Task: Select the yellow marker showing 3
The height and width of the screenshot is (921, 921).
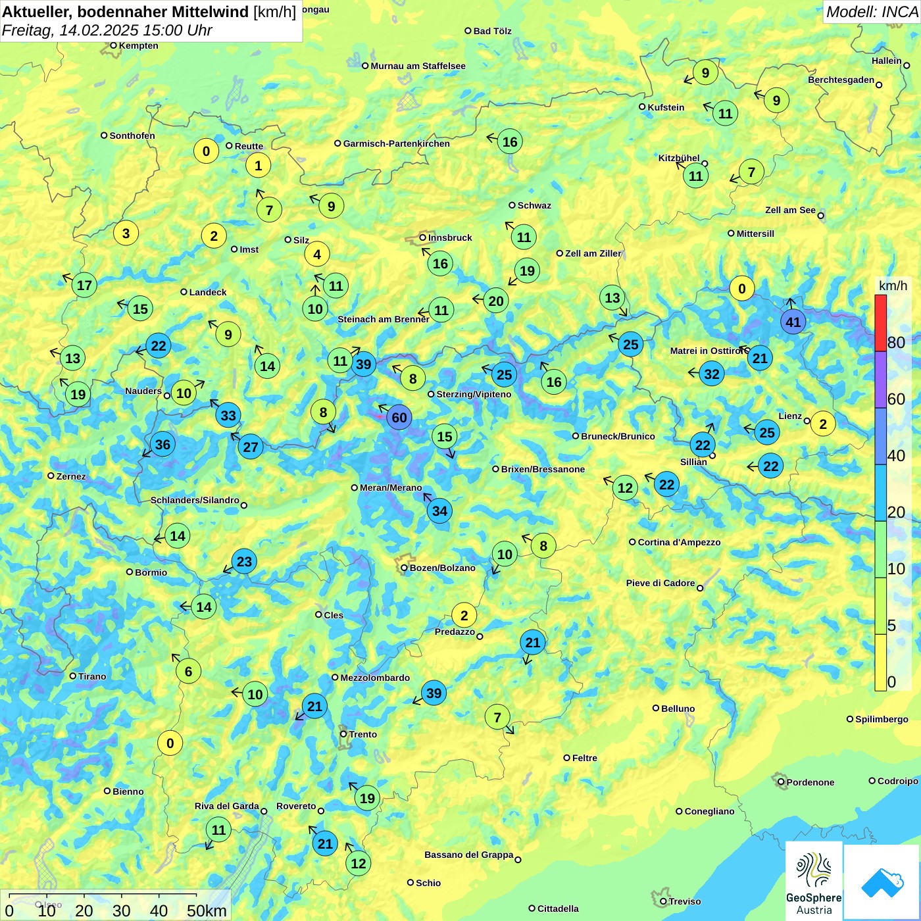Action: (x=126, y=233)
